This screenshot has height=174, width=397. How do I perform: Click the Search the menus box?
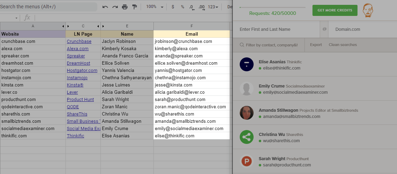pyautogui.click(x=48, y=7)
